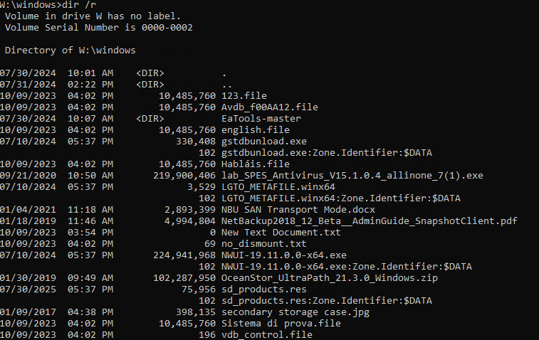Select the EaTools-master directory name
Image resolution: width=539 pixels, height=340 pixels.
[x=261, y=119]
